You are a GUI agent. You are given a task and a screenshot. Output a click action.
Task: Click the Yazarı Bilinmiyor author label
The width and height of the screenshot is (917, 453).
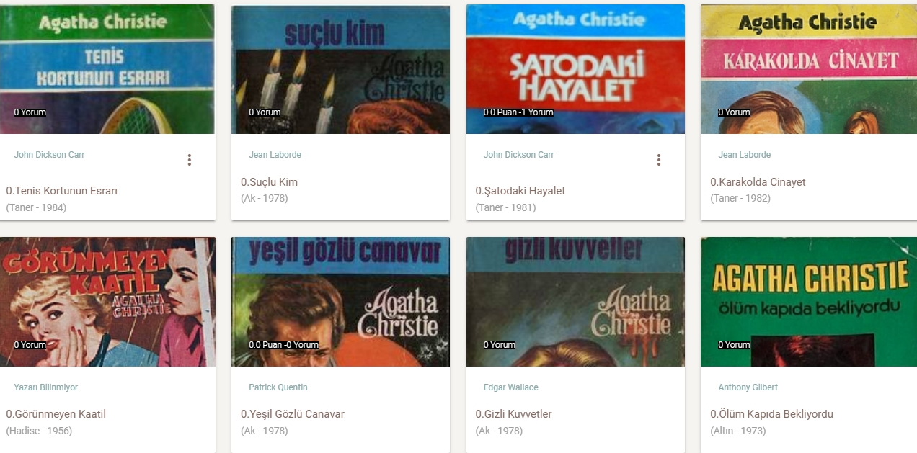point(46,387)
